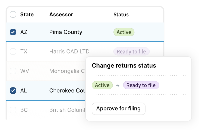Select the Active badge in status popup
199x130 pixels.
[x=102, y=85]
